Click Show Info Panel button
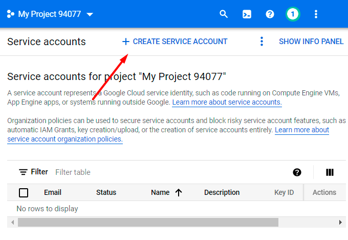The height and width of the screenshot is (240, 348). pos(311,42)
